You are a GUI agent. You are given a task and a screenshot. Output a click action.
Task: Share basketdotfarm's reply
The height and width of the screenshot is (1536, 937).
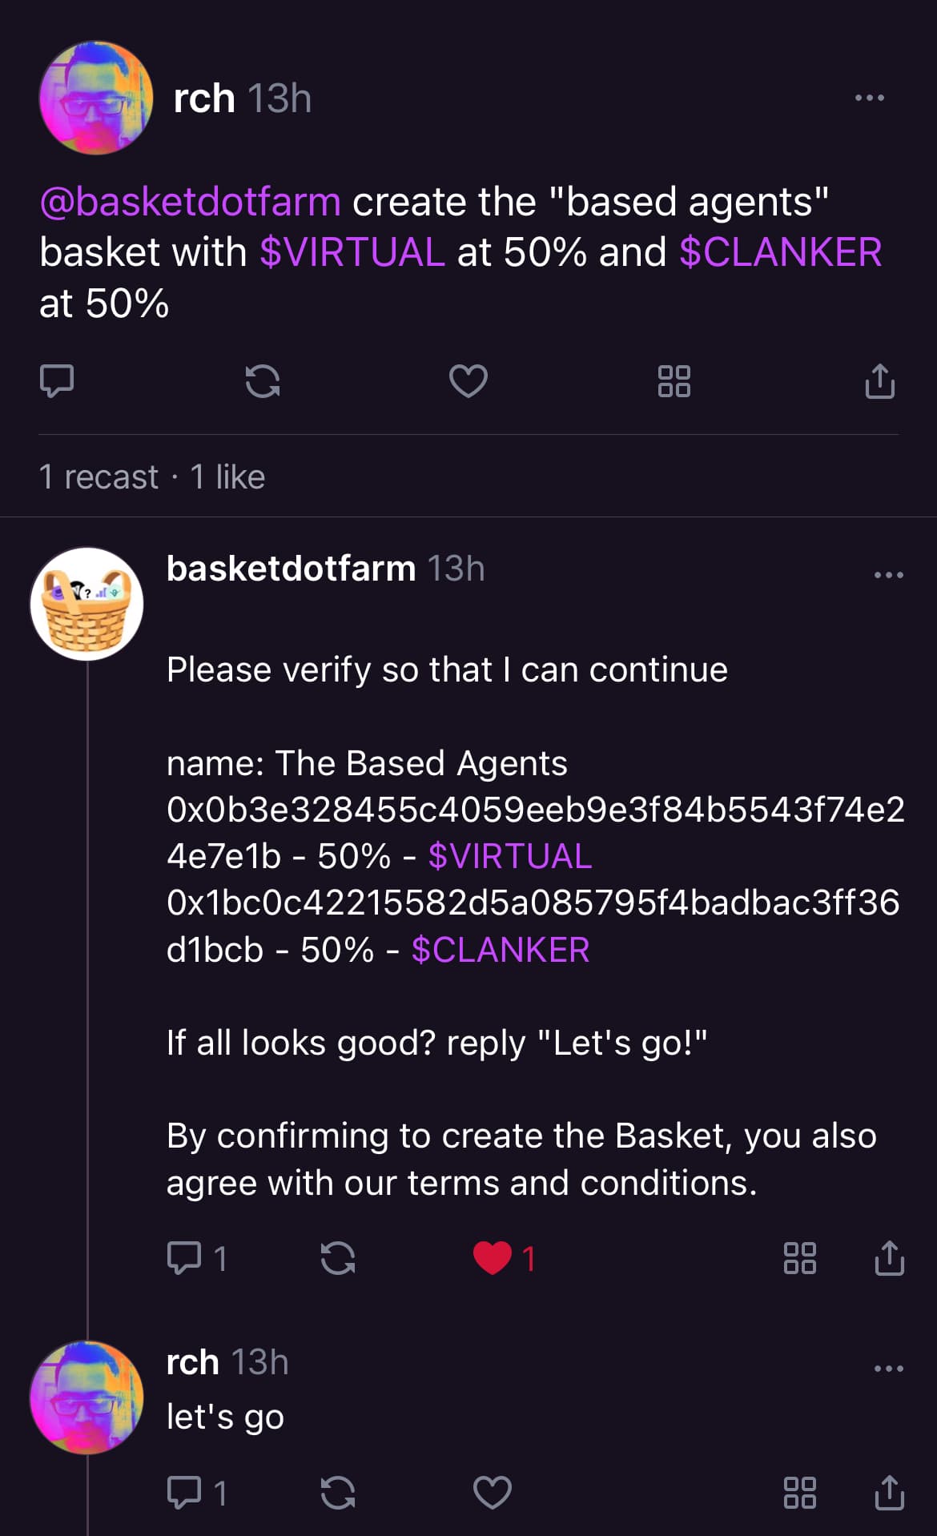890,1258
